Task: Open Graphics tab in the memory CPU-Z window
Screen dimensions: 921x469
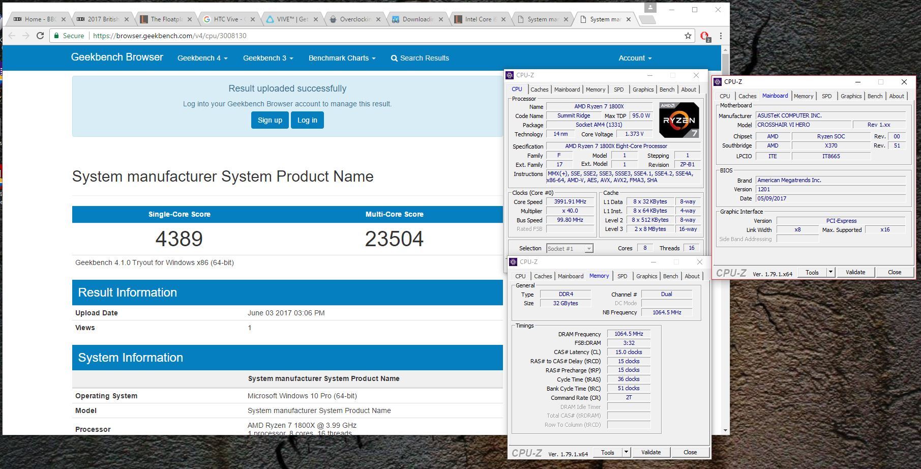Action: 646,276
